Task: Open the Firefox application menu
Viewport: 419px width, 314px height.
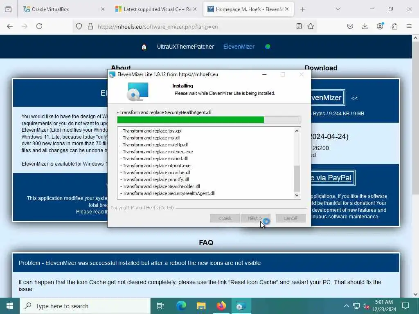Action: tap(409, 26)
